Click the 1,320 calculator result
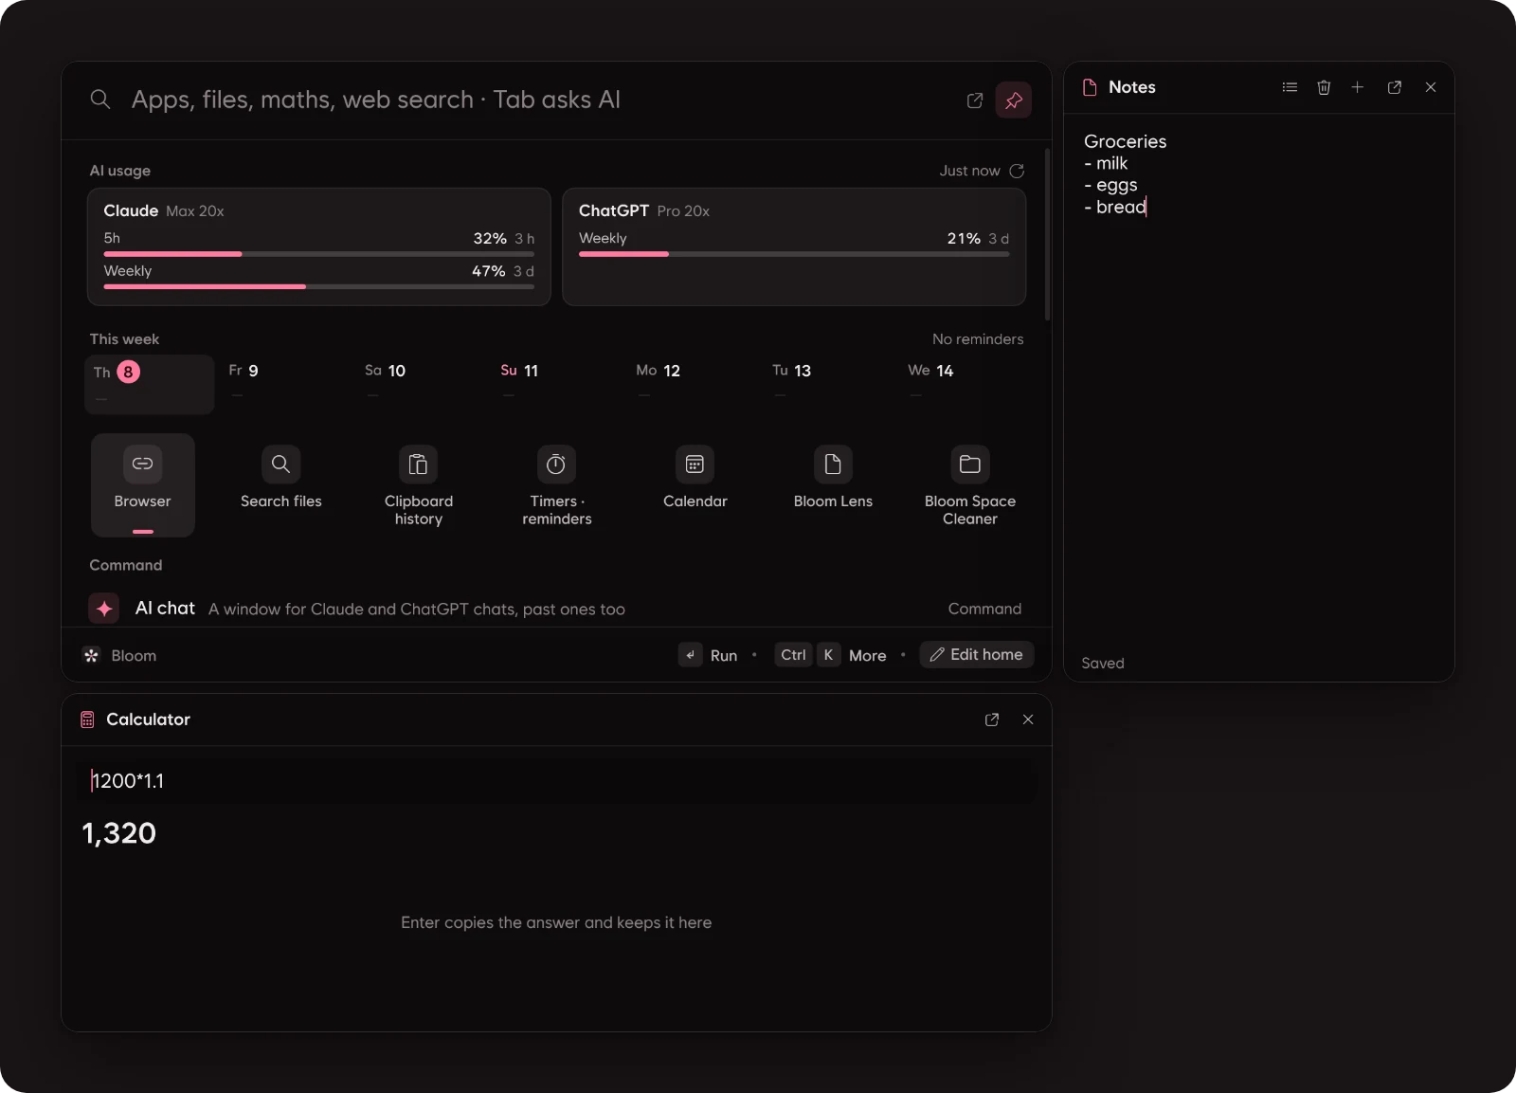The height and width of the screenshot is (1093, 1516). point(119,833)
